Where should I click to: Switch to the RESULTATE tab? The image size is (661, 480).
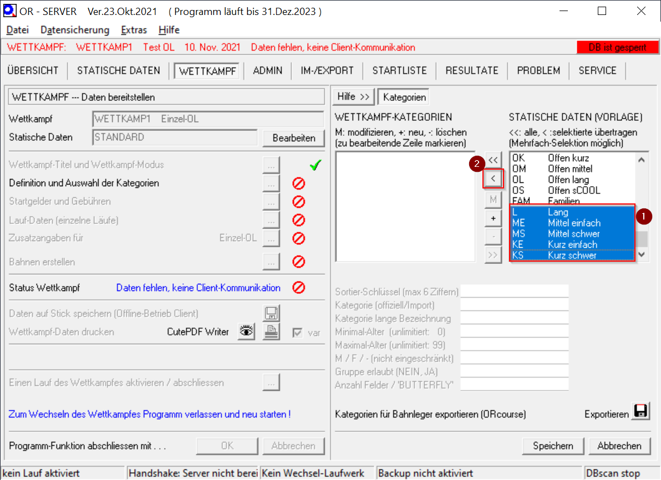[x=472, y=70]
